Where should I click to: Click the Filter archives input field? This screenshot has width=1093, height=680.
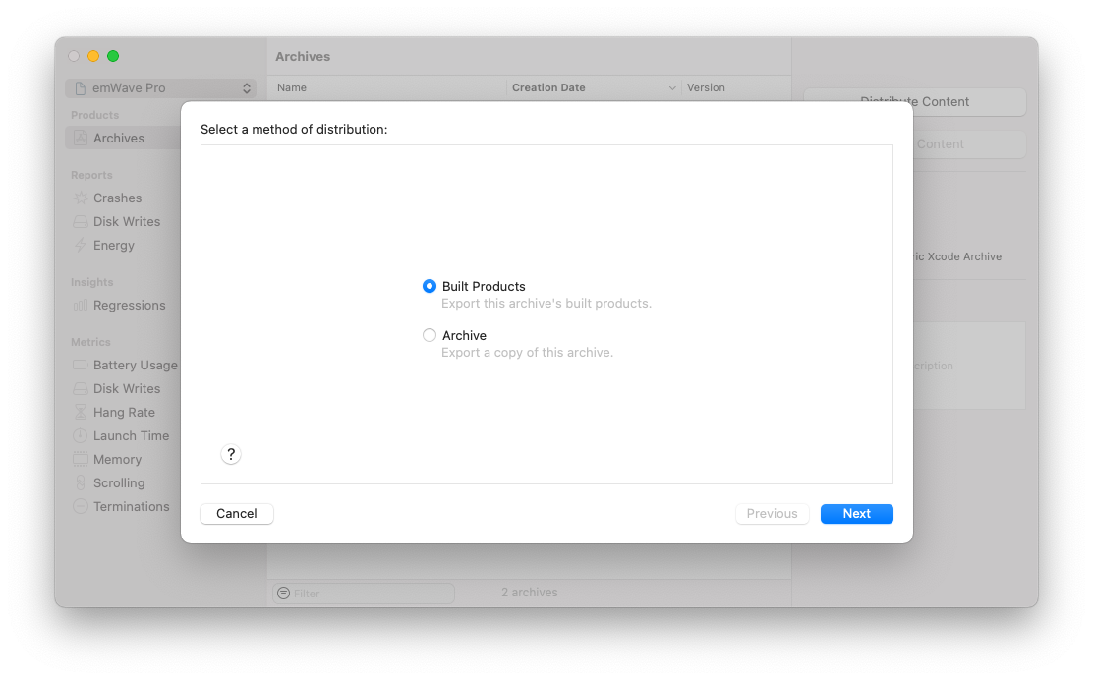click(364, 594)
